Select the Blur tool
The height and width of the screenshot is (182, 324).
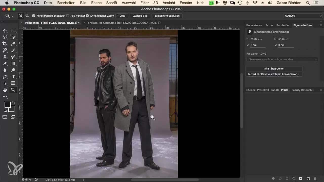pos(5,70)
